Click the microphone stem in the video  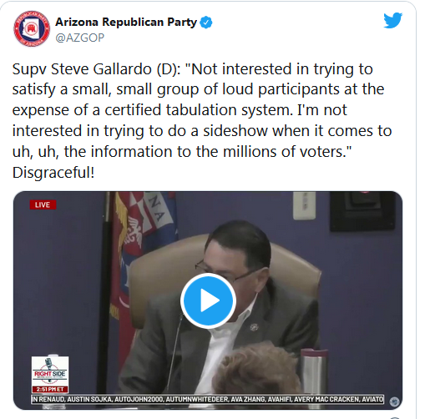pos(175,355)
